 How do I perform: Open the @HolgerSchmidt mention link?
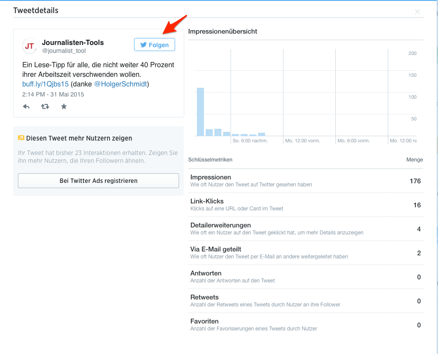tap(121, 84)
